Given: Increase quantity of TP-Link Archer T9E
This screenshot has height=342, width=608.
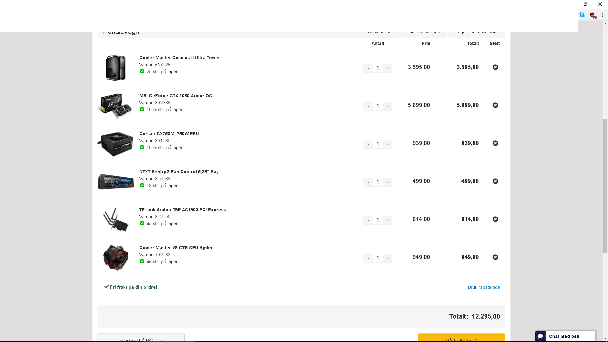Looking at the screenshot, I should click(388, 220).
